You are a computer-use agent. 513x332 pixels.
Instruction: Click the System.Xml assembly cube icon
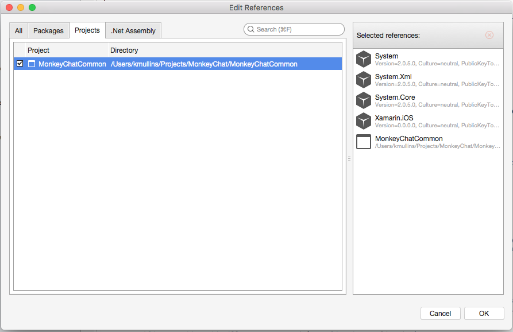point(363,79)
